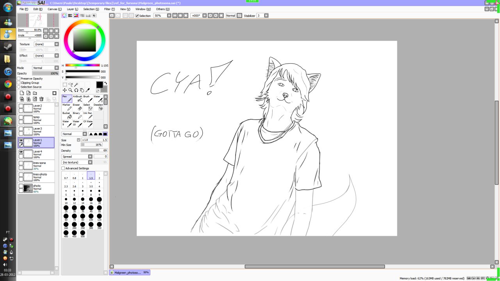Open the Effect dropdown
The image size is (500, 281).
pyautogui.click(x=46, y=56)
